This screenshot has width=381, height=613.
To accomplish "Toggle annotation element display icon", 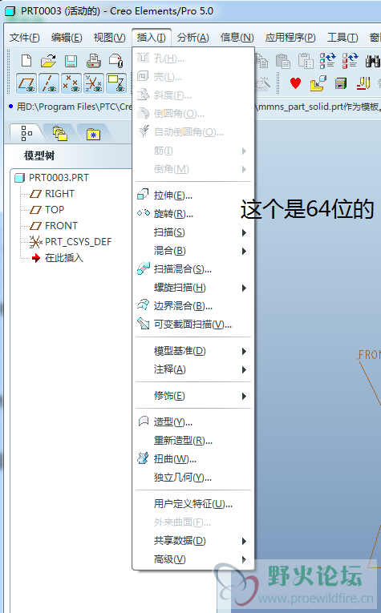I will tap(116, 83).
